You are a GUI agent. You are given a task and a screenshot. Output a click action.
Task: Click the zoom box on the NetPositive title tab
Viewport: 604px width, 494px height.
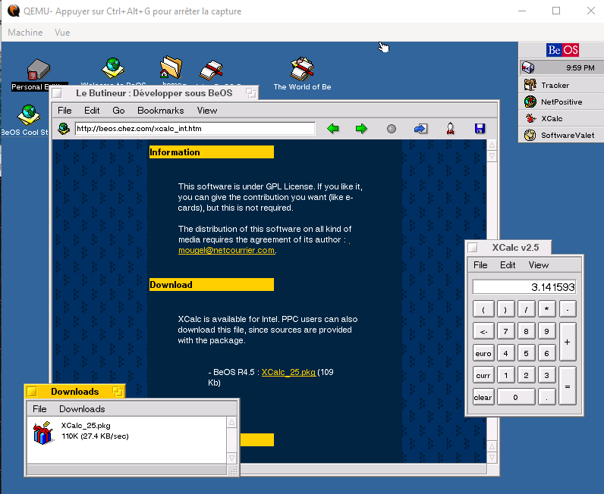251,93
